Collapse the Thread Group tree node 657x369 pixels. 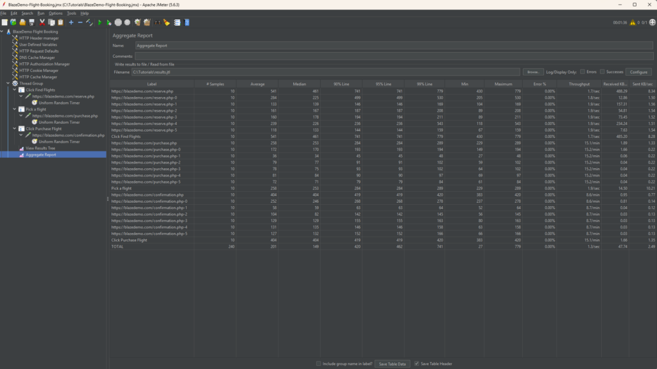pyautogui.click(x=8, y=83)
